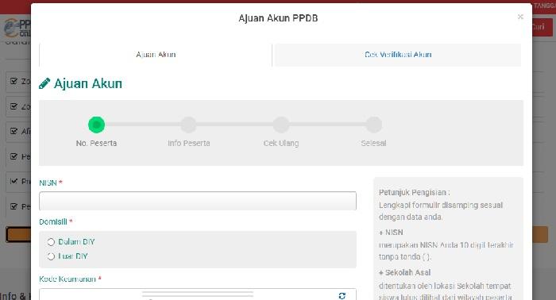The height and width of the screenshot is (300, 556).
Task: Focus the NISN input field
Action: pyautogui.click(x=198, y=201)
